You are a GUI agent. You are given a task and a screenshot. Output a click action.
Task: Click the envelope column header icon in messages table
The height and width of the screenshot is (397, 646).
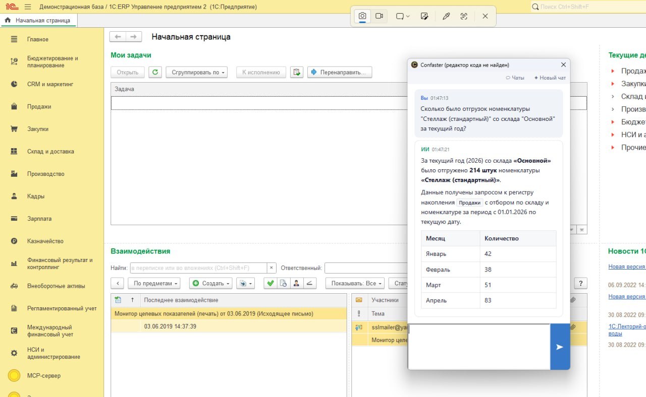(359, 300)
